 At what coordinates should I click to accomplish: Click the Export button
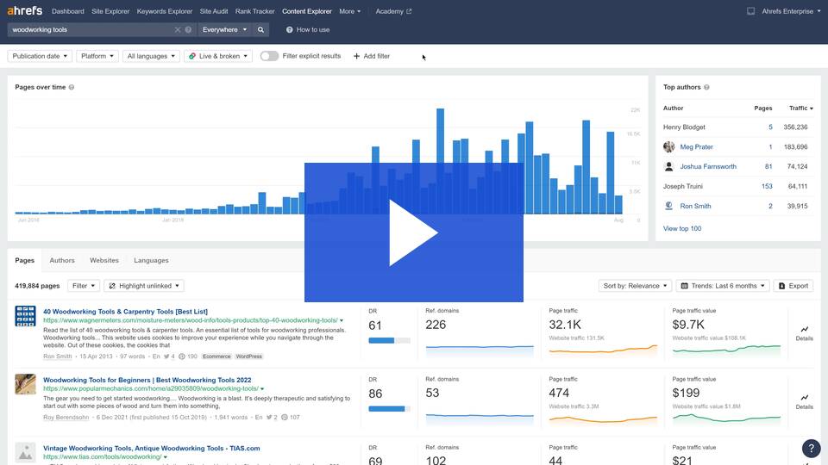point(793,286)
